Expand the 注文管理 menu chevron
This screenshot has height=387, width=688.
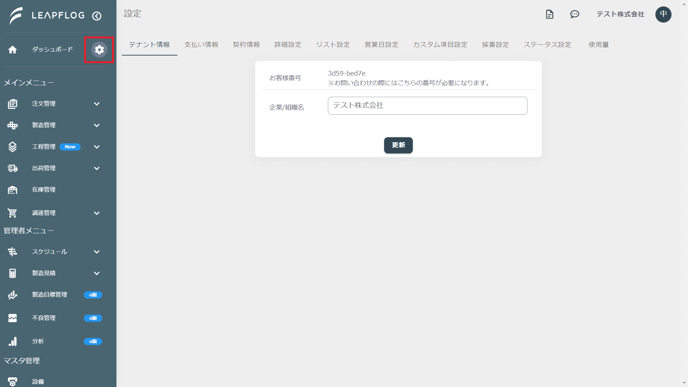[97, 104]
